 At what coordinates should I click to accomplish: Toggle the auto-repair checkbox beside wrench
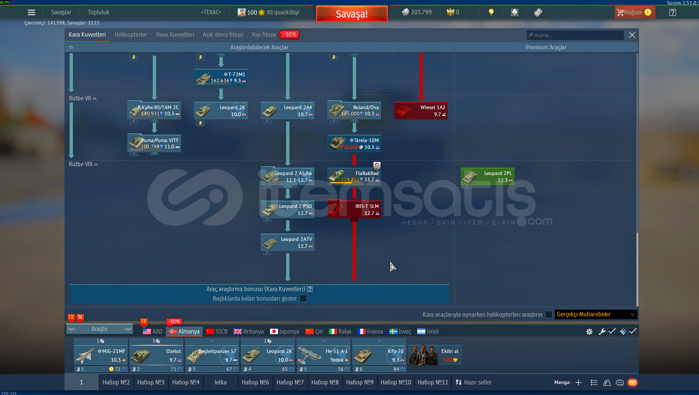click(612, 332)
